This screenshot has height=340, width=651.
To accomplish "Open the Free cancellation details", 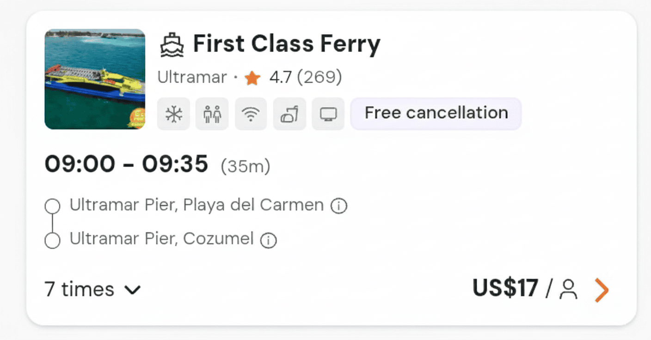I will click(436, 113).
